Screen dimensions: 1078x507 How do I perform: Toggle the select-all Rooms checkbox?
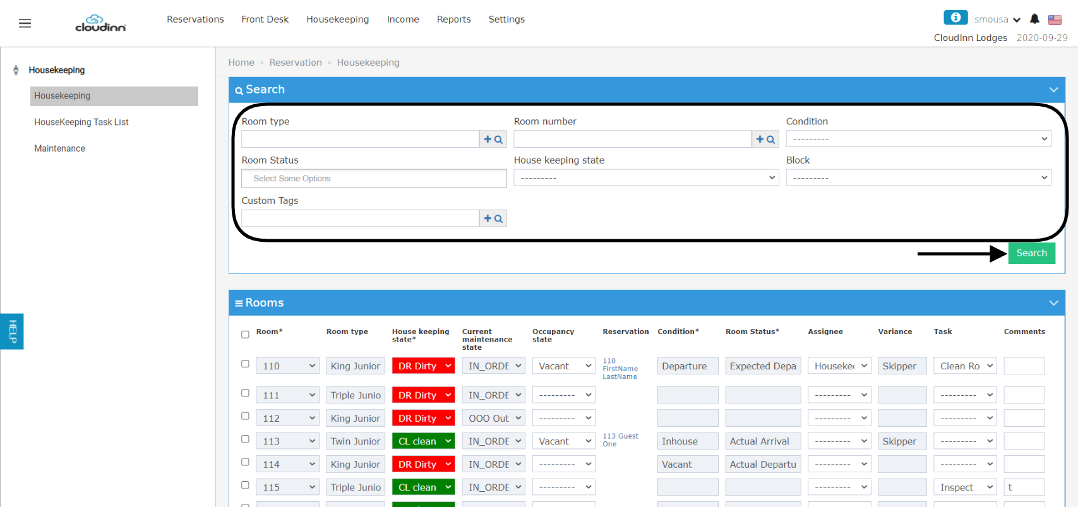pyautogui.click(x=245, y=335)
